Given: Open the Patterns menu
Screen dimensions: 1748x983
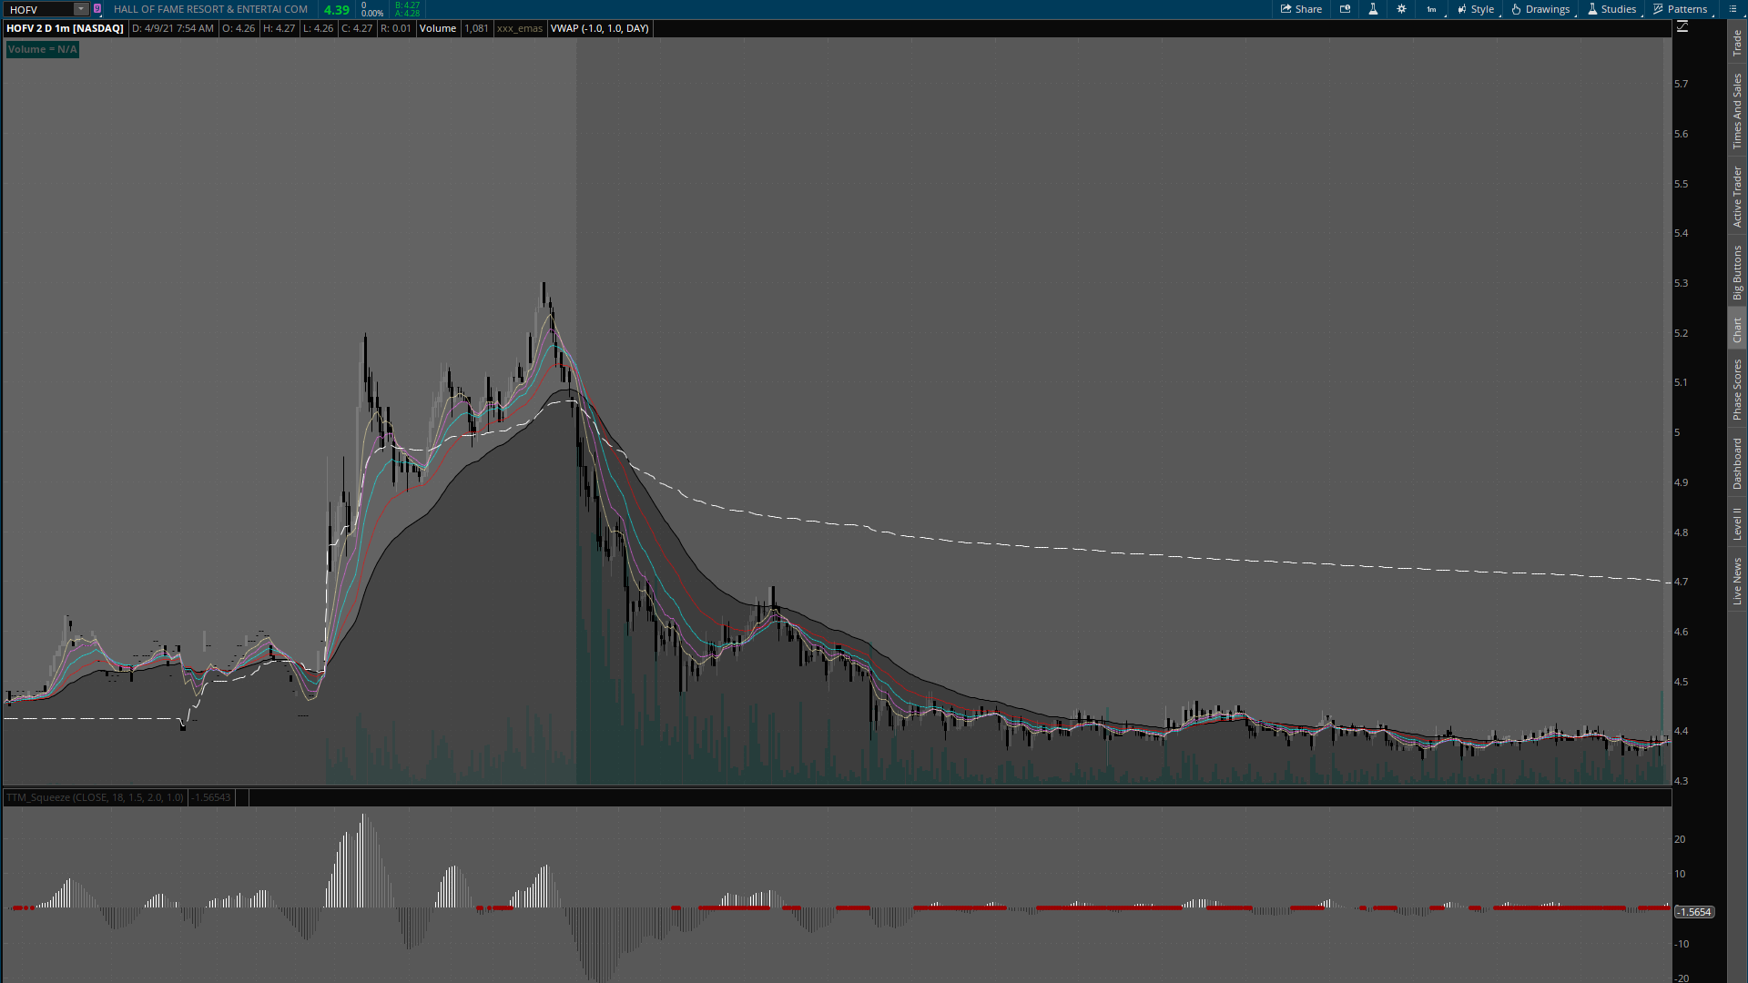Looking at the screenshot, I should [x=1681, y=9].
